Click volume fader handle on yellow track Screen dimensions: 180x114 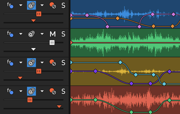pos(39,71)
